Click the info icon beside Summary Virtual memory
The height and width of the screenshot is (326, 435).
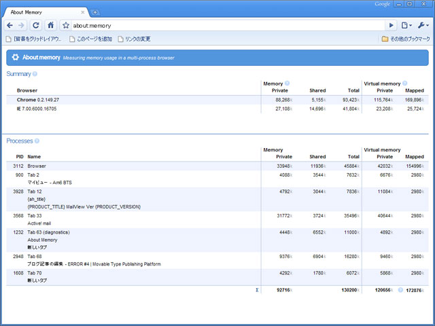tap(404, 83)
